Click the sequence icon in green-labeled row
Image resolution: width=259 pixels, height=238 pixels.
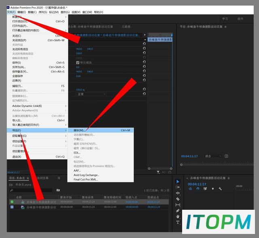pyautogui.click(x=23, y=202)
